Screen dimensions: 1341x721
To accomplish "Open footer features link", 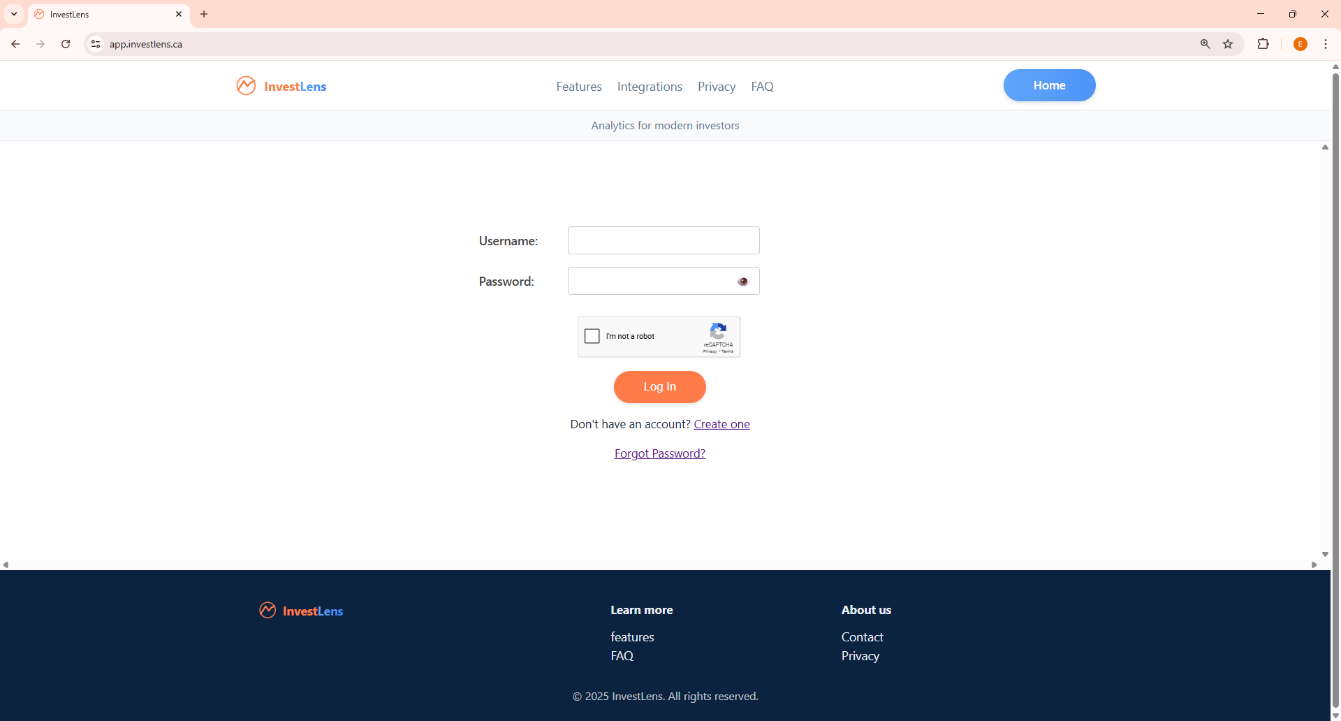I will point(632,637).
